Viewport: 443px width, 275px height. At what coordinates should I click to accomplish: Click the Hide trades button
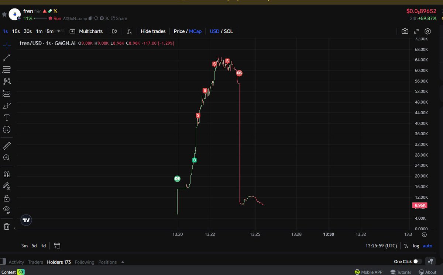(x=153, y=31)
